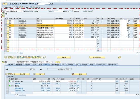
Task: Switch to the 物料数据 tab
Action: coord(11,65)
